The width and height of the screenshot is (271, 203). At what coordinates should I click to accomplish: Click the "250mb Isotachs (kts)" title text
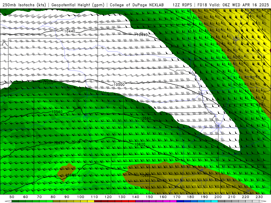tap(24, 5)
